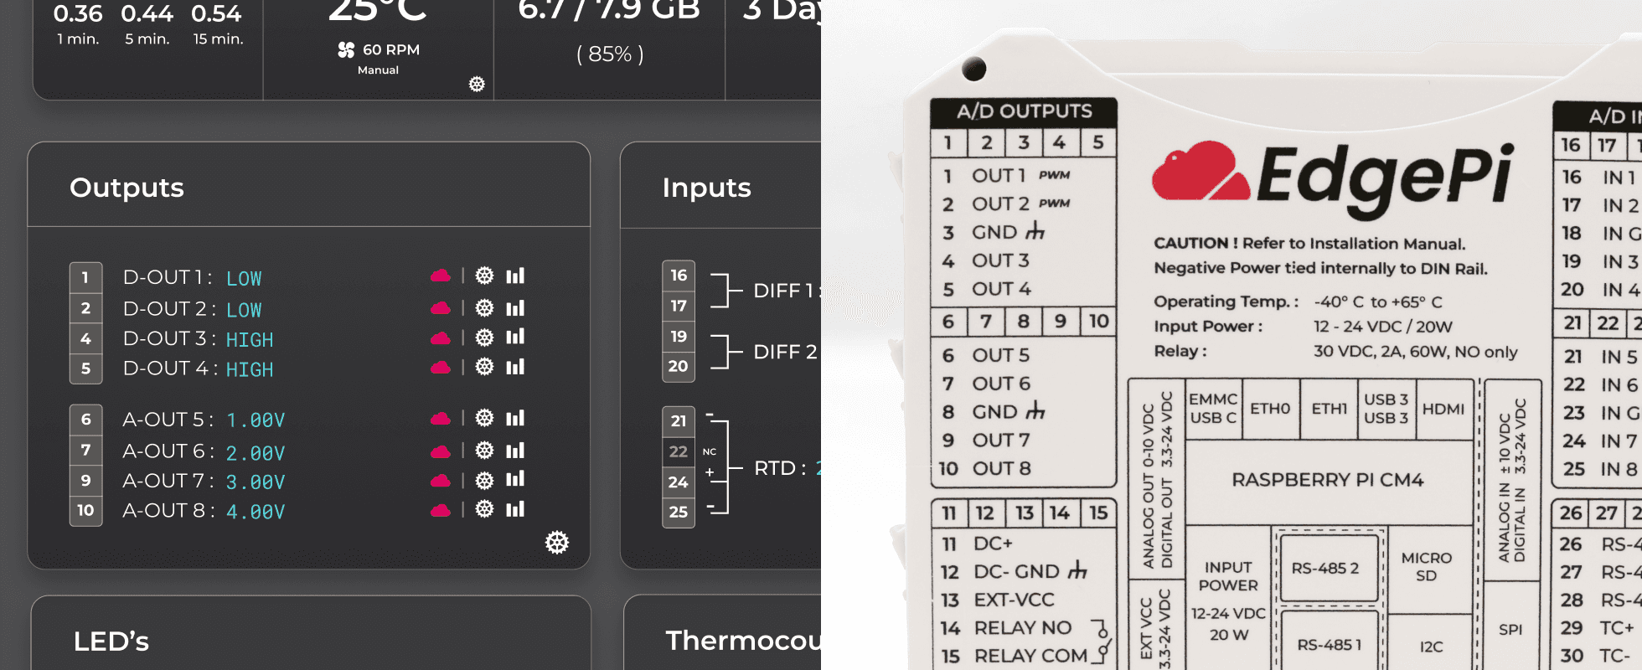The height and width of the screenshot is (670, 1642).
Task: Open gear settings for A-OUT 8
Action: pos(484,509)
